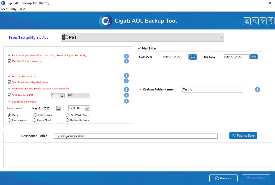The height and width of the screenshot is (185, 275).
Task: Uncheck Migrate Emails Without Attachment files
Action: (9, 89)
